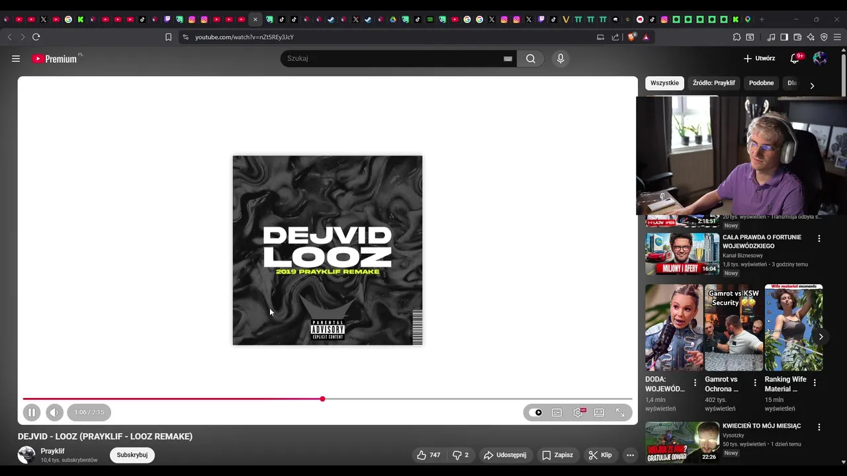Click the video progress bar scrubber

coord(322,399)
